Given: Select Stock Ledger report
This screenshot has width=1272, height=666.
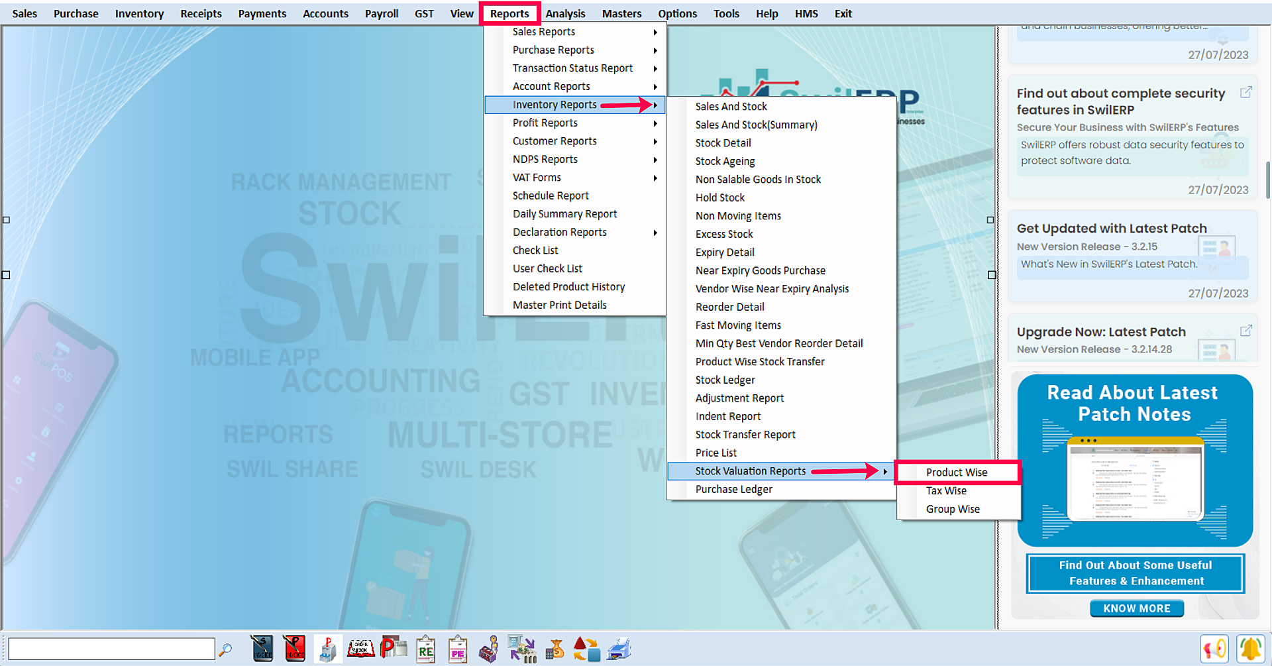Looking at the screenshot, I should [x=780, y=380].
